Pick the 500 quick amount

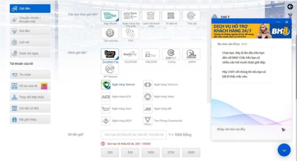point(130,153)
